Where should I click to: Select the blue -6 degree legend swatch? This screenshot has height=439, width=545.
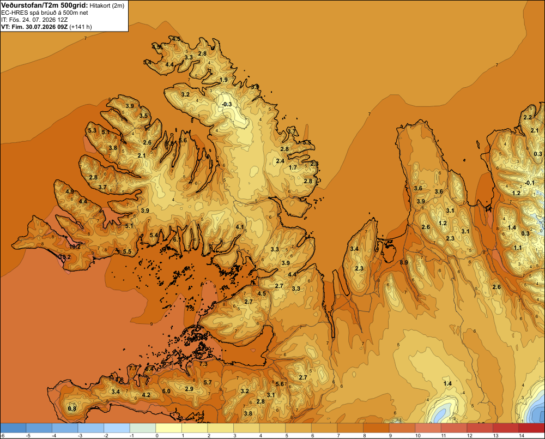click(x=13, y=428)
